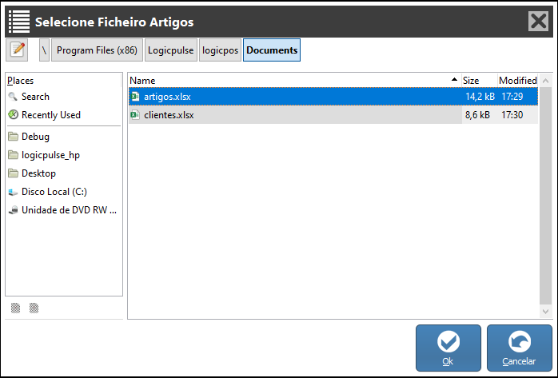Open the logicpos path segment
This screenshot has width=558, height=378.
tap(220, 50)
